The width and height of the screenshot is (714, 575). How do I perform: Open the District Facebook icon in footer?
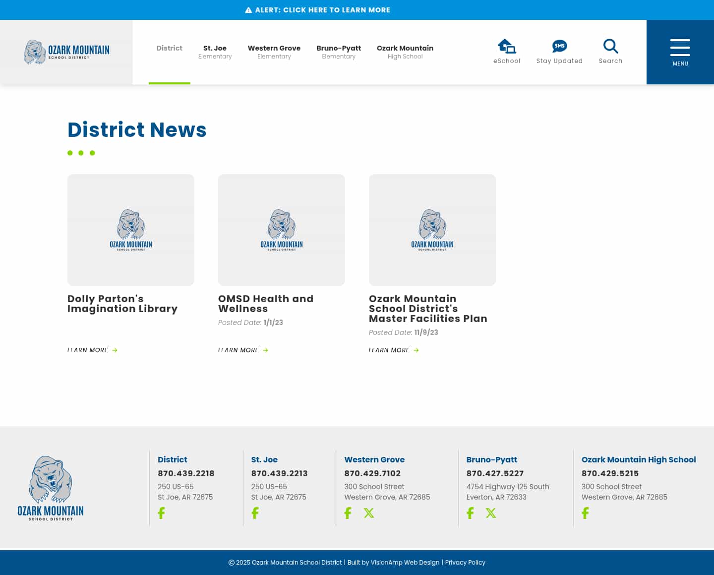tap(161, 512)
